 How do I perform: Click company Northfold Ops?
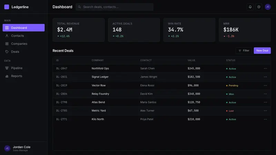pos(100,68)
